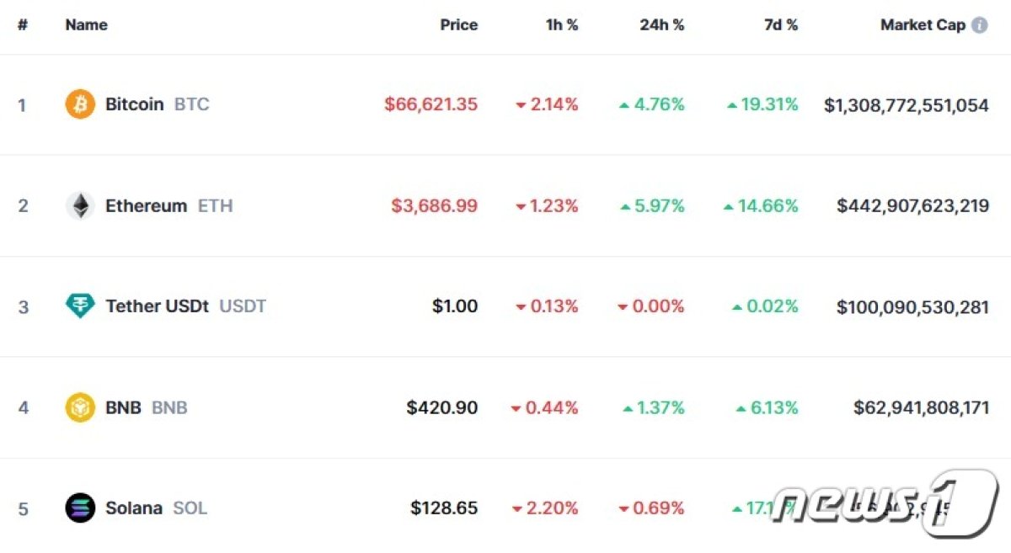The width and height of the screenshot is (1011, 553).
Task: Click the Ethereum diamond logo icon
Action: point(80,205)
